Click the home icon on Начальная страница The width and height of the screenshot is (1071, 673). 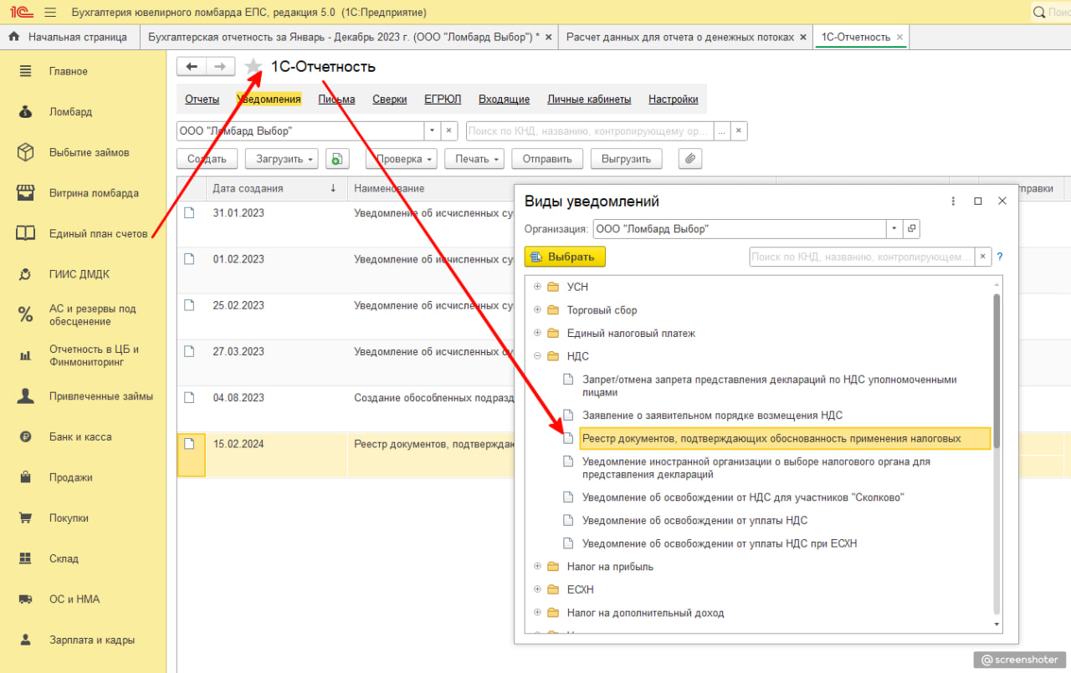pyautogui.click(x=13, y=37)
